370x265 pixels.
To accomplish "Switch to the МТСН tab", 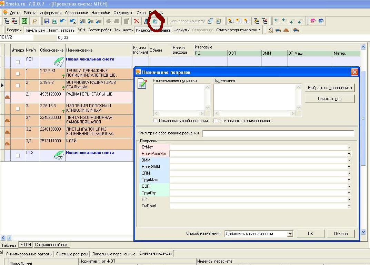I will 26,245.
